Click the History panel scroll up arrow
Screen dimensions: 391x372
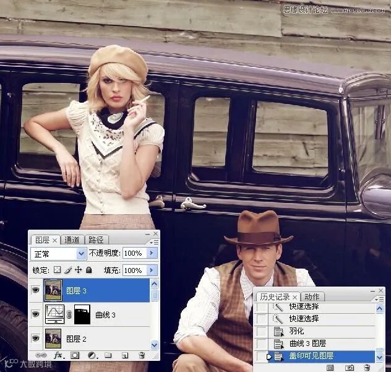[379, 309]
